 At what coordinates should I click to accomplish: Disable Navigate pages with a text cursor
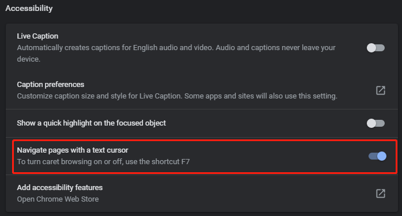coord(377,156)
